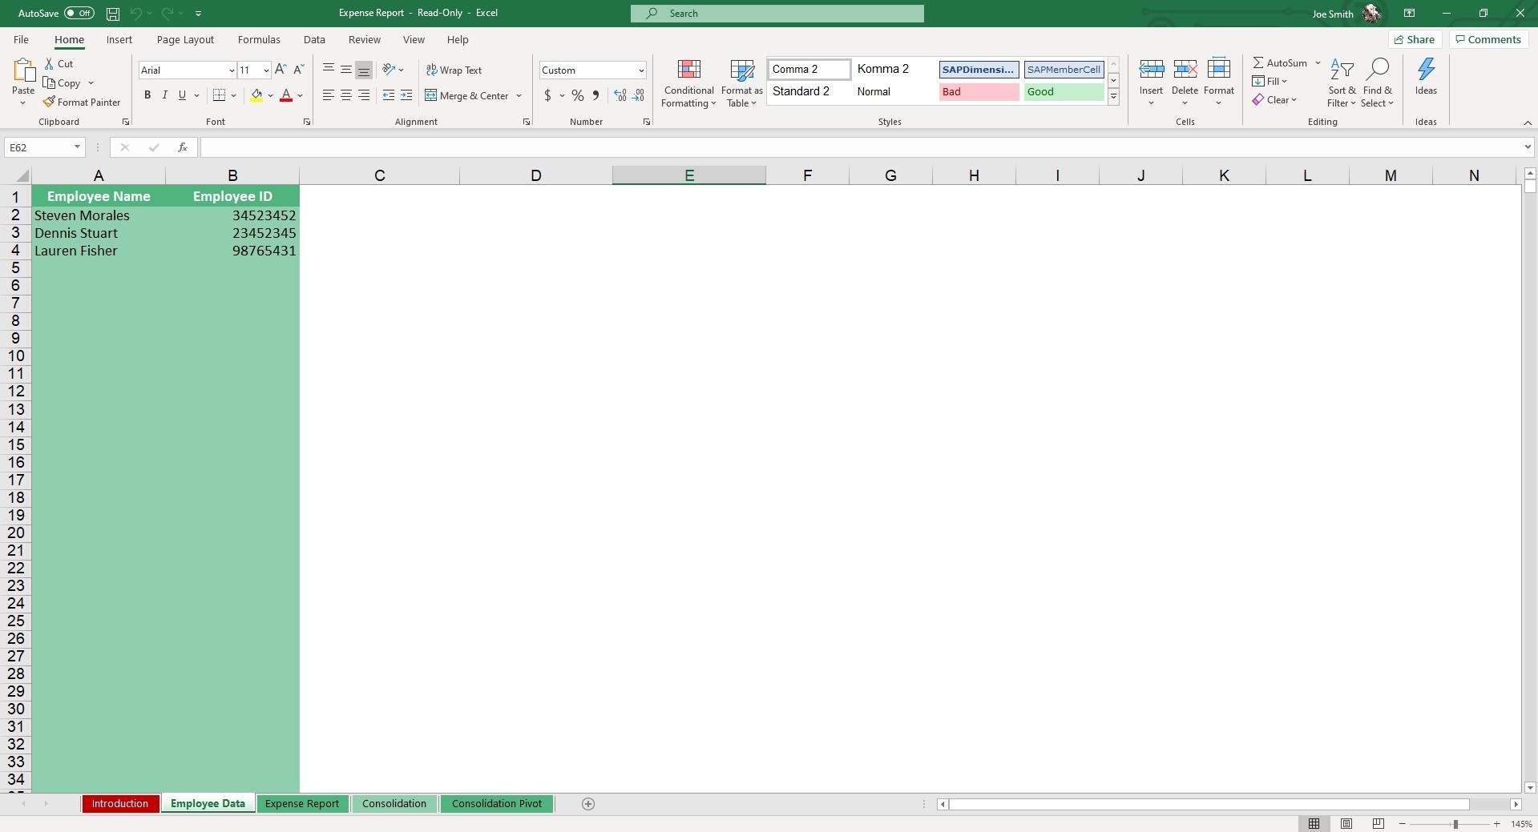Decrease font size with the smaller A icon

pyautogui.click(x=298, y=70)
